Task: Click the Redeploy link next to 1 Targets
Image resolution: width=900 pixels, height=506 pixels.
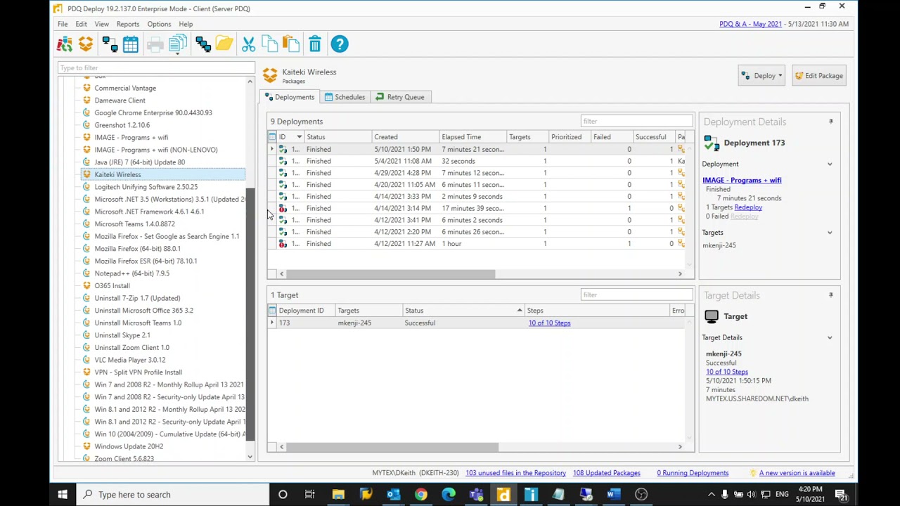Action: pyautogui.click(x=748, y=207)
